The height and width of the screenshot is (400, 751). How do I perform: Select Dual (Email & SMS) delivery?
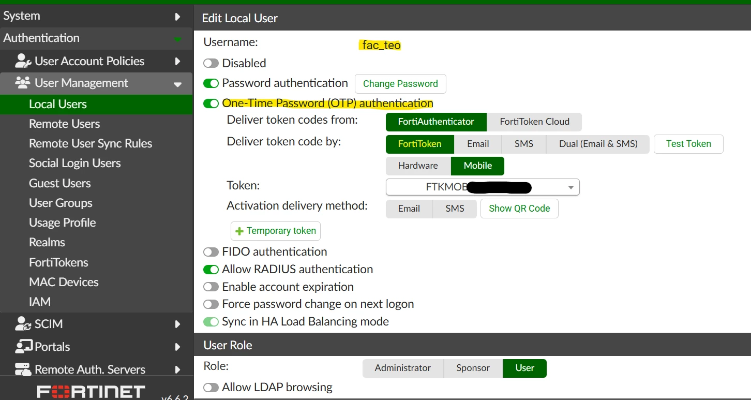[x=598, y=144]
